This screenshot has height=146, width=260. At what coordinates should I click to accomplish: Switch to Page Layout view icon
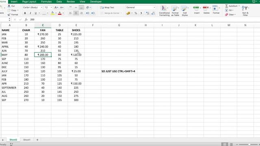[x=231, y=144]
